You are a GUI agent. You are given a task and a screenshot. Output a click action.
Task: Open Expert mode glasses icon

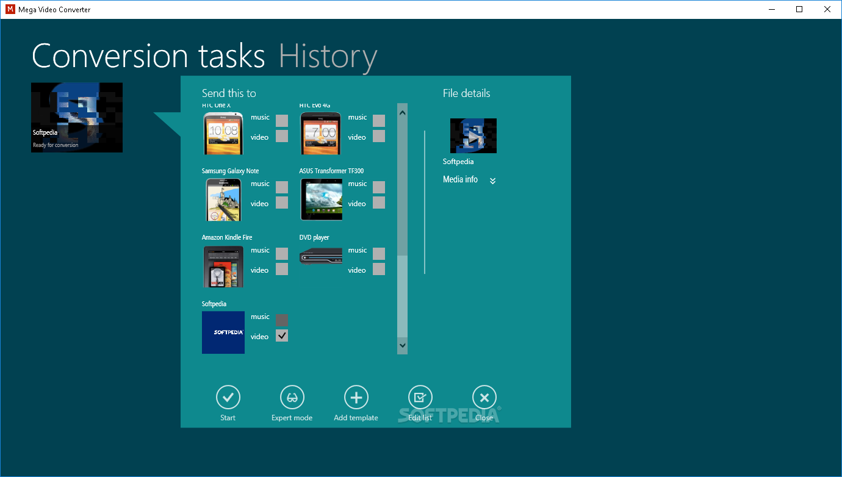click(292, 398)
